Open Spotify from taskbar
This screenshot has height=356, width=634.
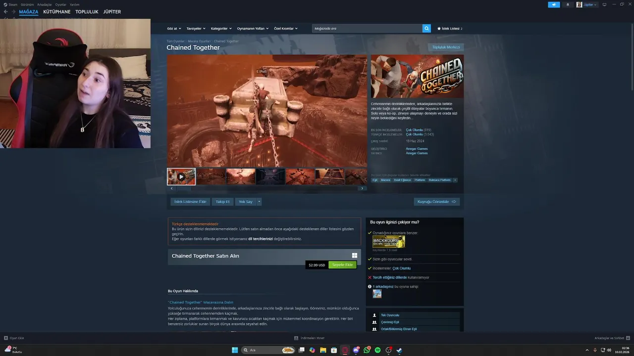[378, 350]
